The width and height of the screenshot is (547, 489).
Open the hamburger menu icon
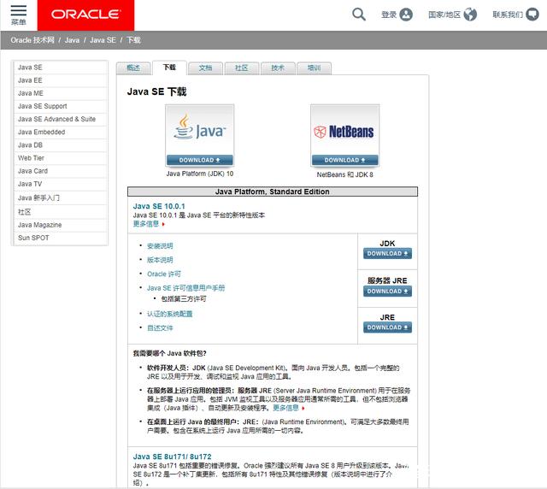(x=19, y=11)
